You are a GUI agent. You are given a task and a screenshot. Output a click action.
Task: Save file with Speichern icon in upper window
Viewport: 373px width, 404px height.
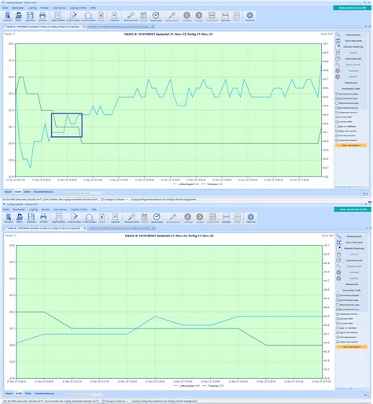click(31, 17)
